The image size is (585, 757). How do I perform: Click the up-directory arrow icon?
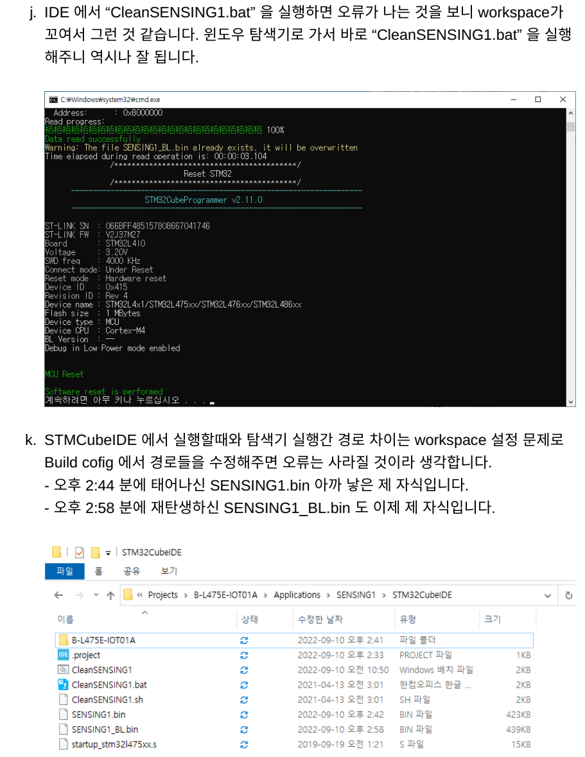coord(110,595)
